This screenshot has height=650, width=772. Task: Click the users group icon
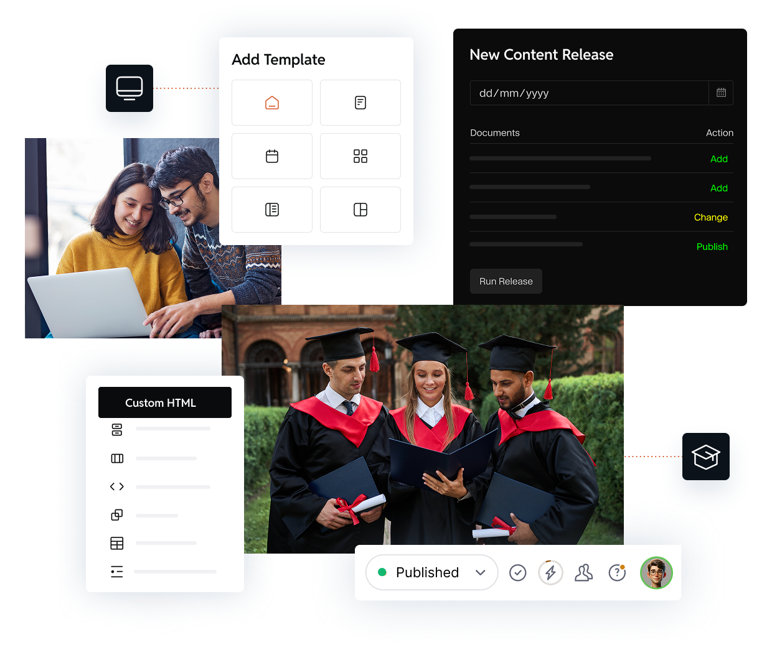click(x=583, y=572)
